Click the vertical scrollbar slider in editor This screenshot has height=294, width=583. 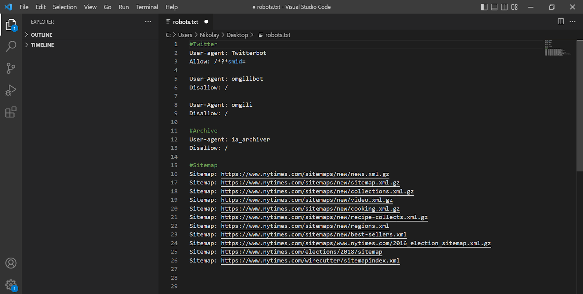(579, 106)
